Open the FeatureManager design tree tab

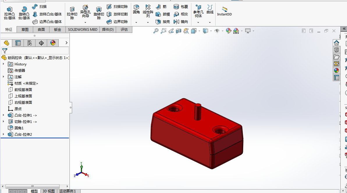coord(6,43)
